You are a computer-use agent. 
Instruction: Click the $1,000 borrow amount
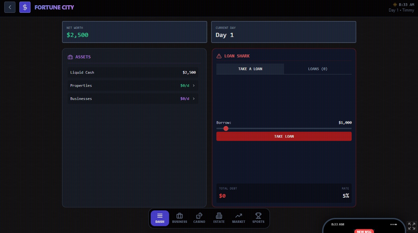pos(345,123)
